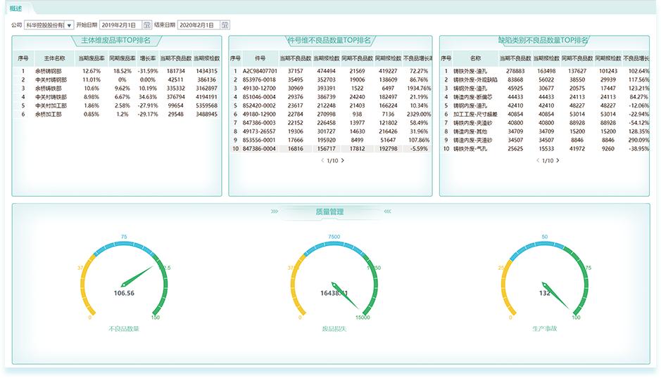Click the end date field 2020年2月1日
This screenshot has width=661, height=378.
(197, 25)
